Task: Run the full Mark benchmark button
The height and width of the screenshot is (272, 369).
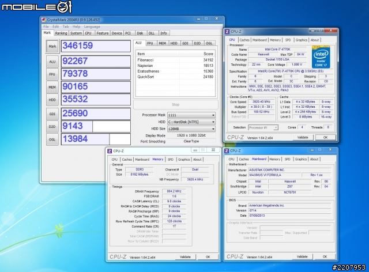Action: pyautogui.click(x=52, y=46)
